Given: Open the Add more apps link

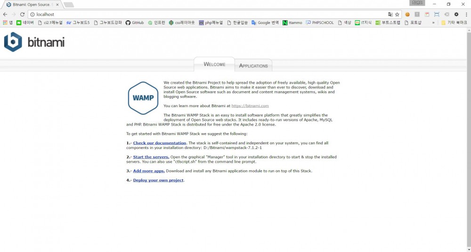Looking at the screenshot, I should [149, 171].
